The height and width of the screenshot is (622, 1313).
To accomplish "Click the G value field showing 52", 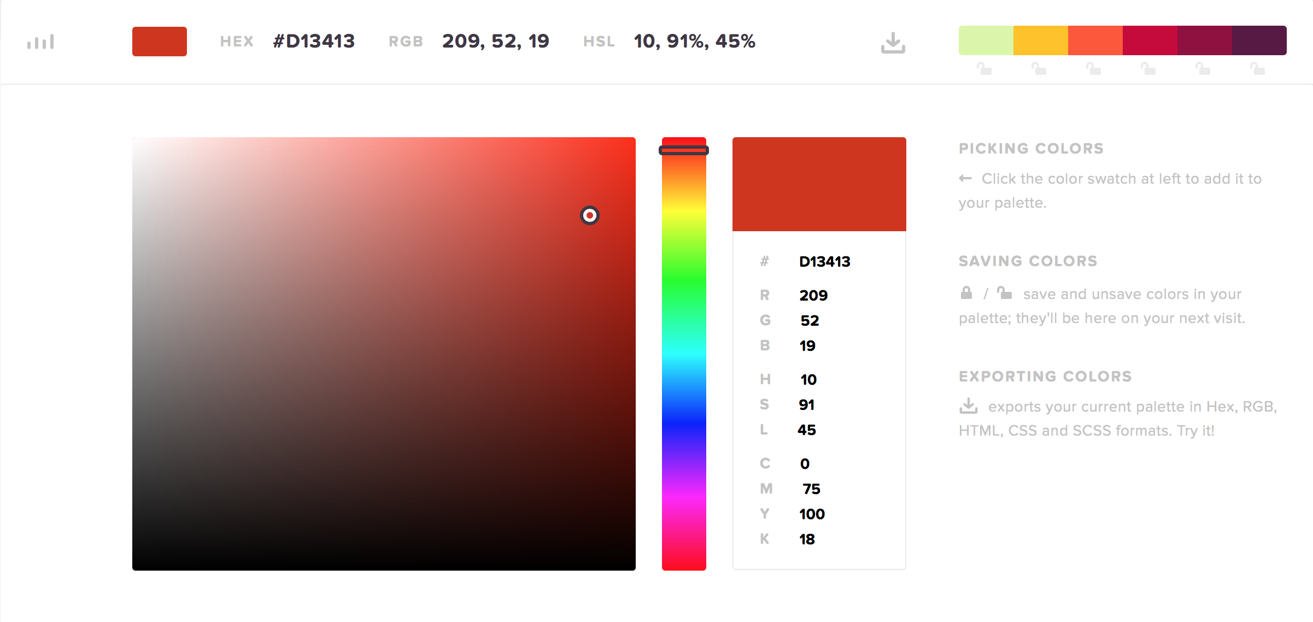I will (810, 321).
